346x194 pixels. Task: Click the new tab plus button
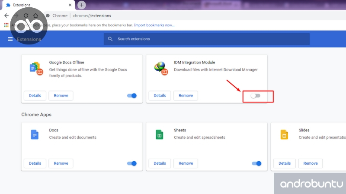pos(82,5)
